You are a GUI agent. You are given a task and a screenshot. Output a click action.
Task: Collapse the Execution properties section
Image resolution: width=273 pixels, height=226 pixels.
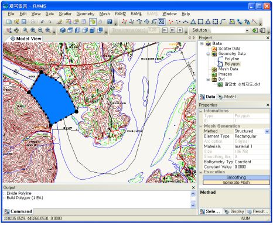click(x=201, y=172)
